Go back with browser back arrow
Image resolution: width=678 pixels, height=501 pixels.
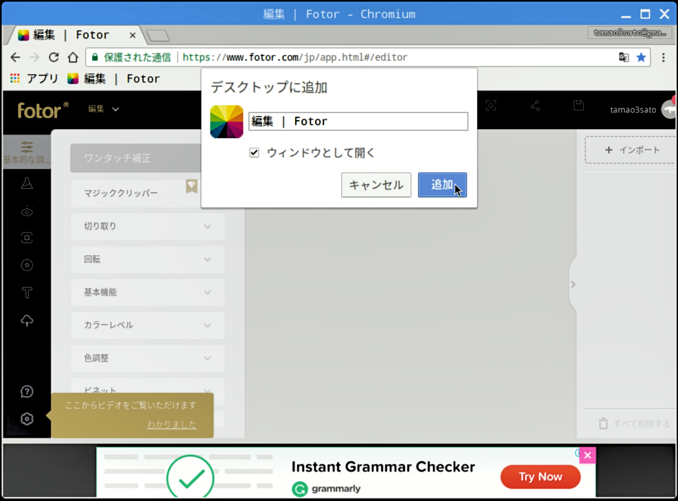click(x=16, y=57)
